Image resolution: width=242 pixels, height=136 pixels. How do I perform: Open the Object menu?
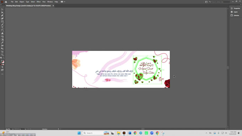pos(22,2)
